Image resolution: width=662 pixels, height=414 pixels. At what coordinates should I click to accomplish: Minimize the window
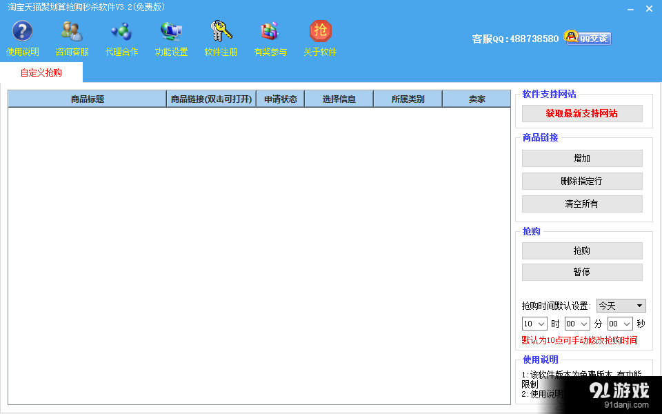[630, 9]
